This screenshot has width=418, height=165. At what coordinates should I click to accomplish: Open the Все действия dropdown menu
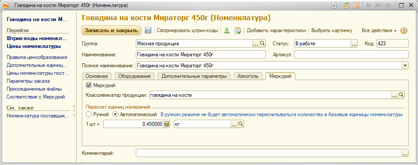pos(379,30)
